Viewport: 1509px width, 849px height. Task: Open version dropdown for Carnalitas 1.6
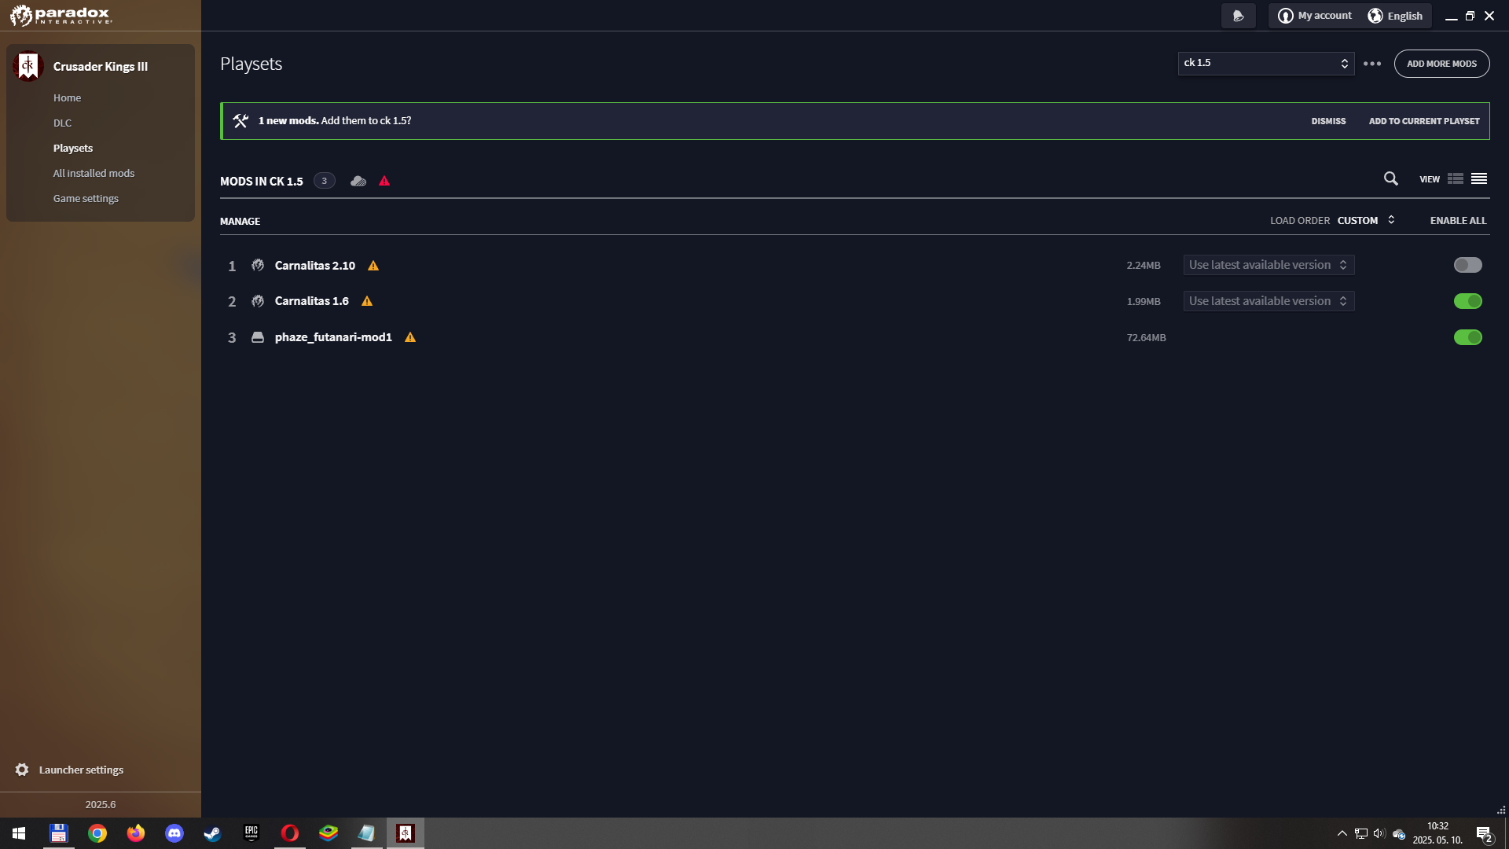pos(1269,301)
